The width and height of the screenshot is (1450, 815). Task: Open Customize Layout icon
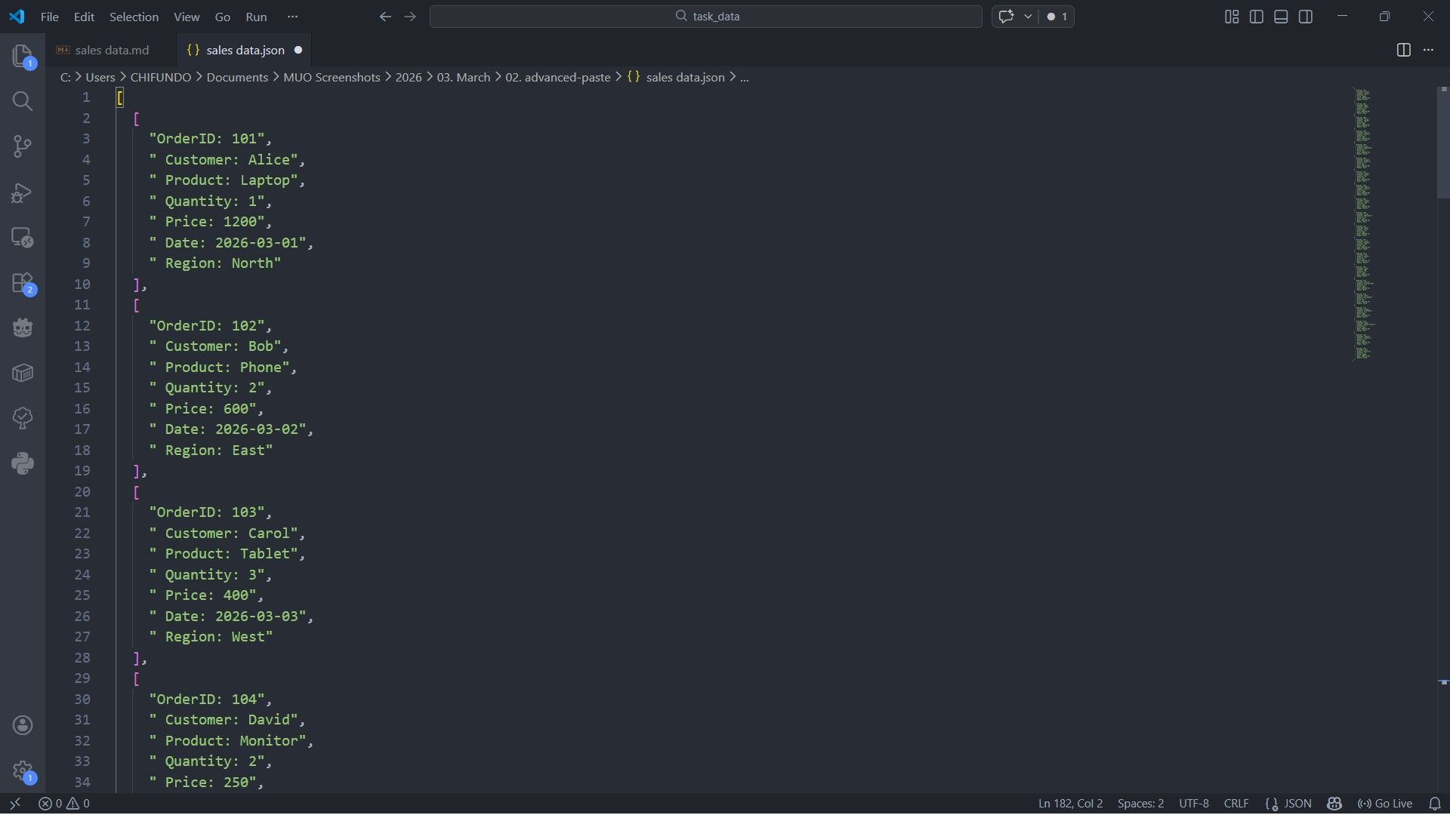[1232, 17]
